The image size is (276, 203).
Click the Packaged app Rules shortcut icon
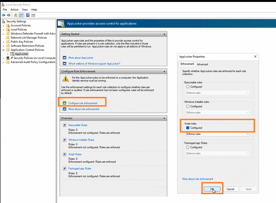coord(64,168)
